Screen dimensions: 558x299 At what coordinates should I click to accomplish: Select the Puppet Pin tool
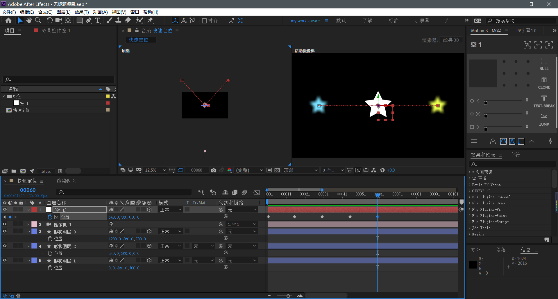[150, 20]
